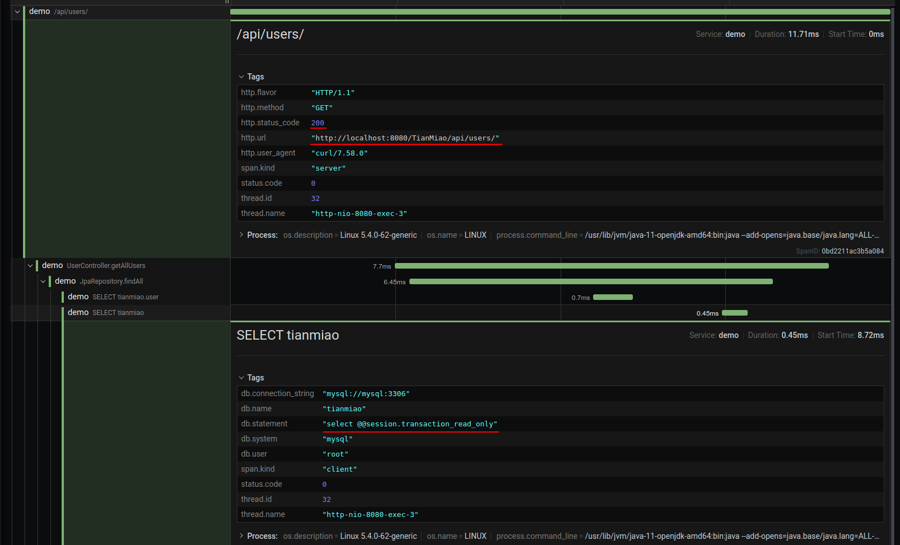Click the 6.45ms findAll span bar

pos(591,282)
